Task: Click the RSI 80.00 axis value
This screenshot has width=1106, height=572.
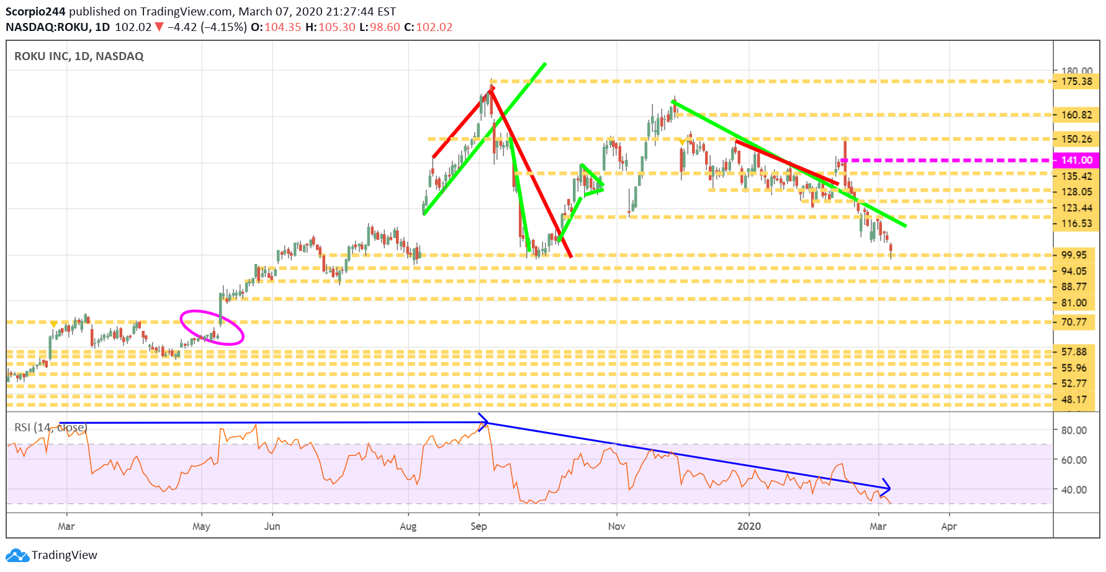Action: (x=1074, y=430)
